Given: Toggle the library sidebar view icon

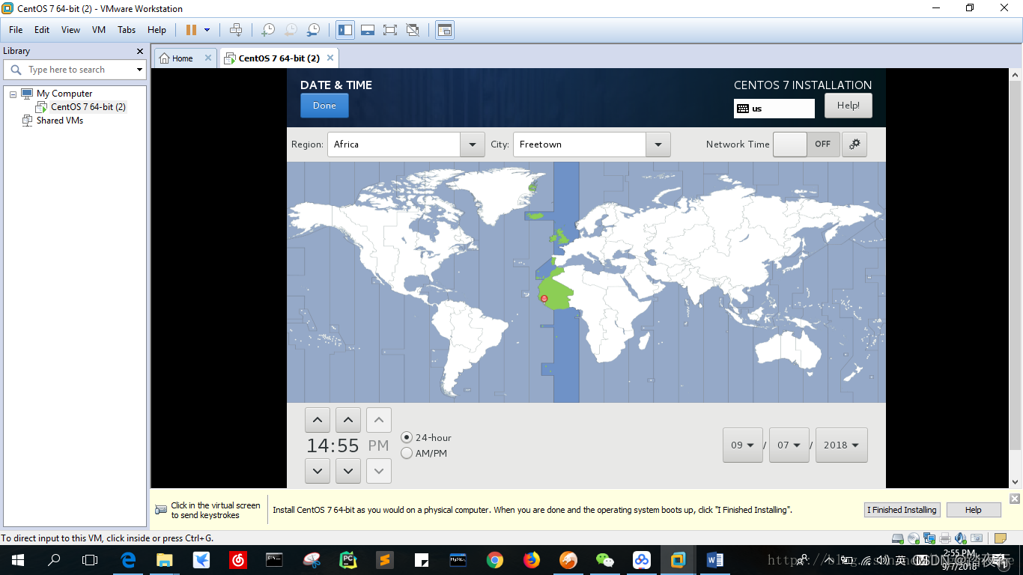Looking at the screenshot, I should tap(345, 30).
